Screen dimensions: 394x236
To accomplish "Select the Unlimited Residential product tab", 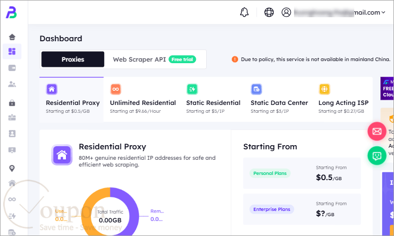I will tap(143, 100).
